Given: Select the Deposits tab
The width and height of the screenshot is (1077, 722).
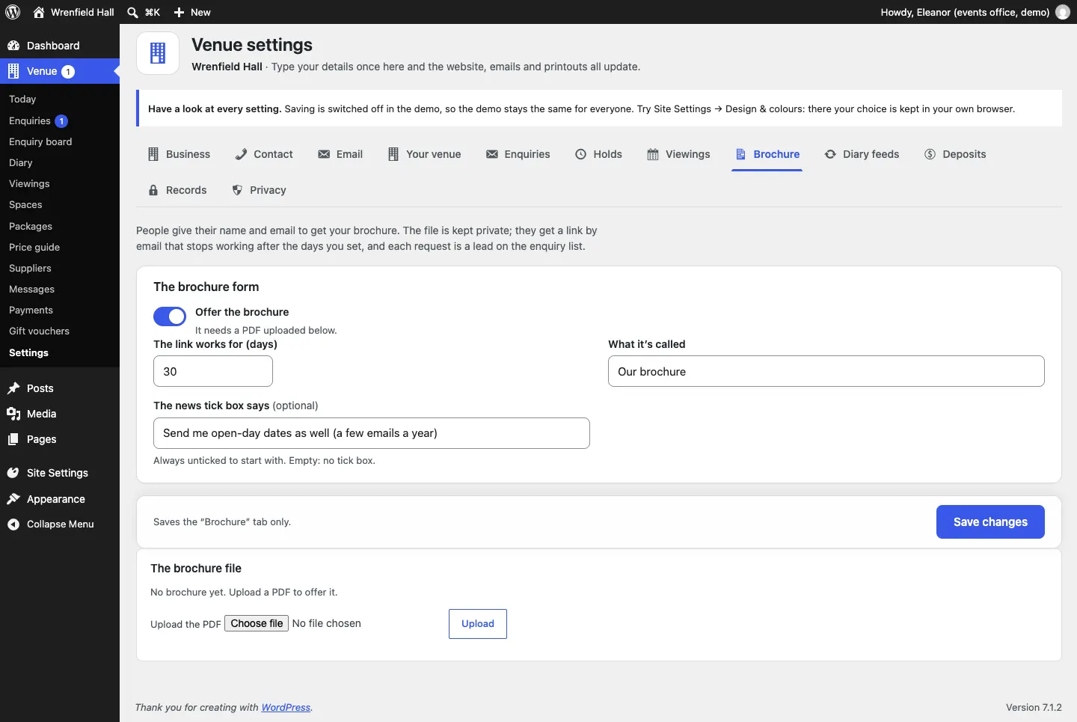Looking at the screenshot, I should tap(955, 154).
